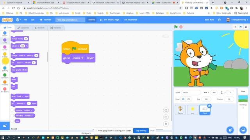Tick the backdrop number checkbox

[x=12, y=116]
